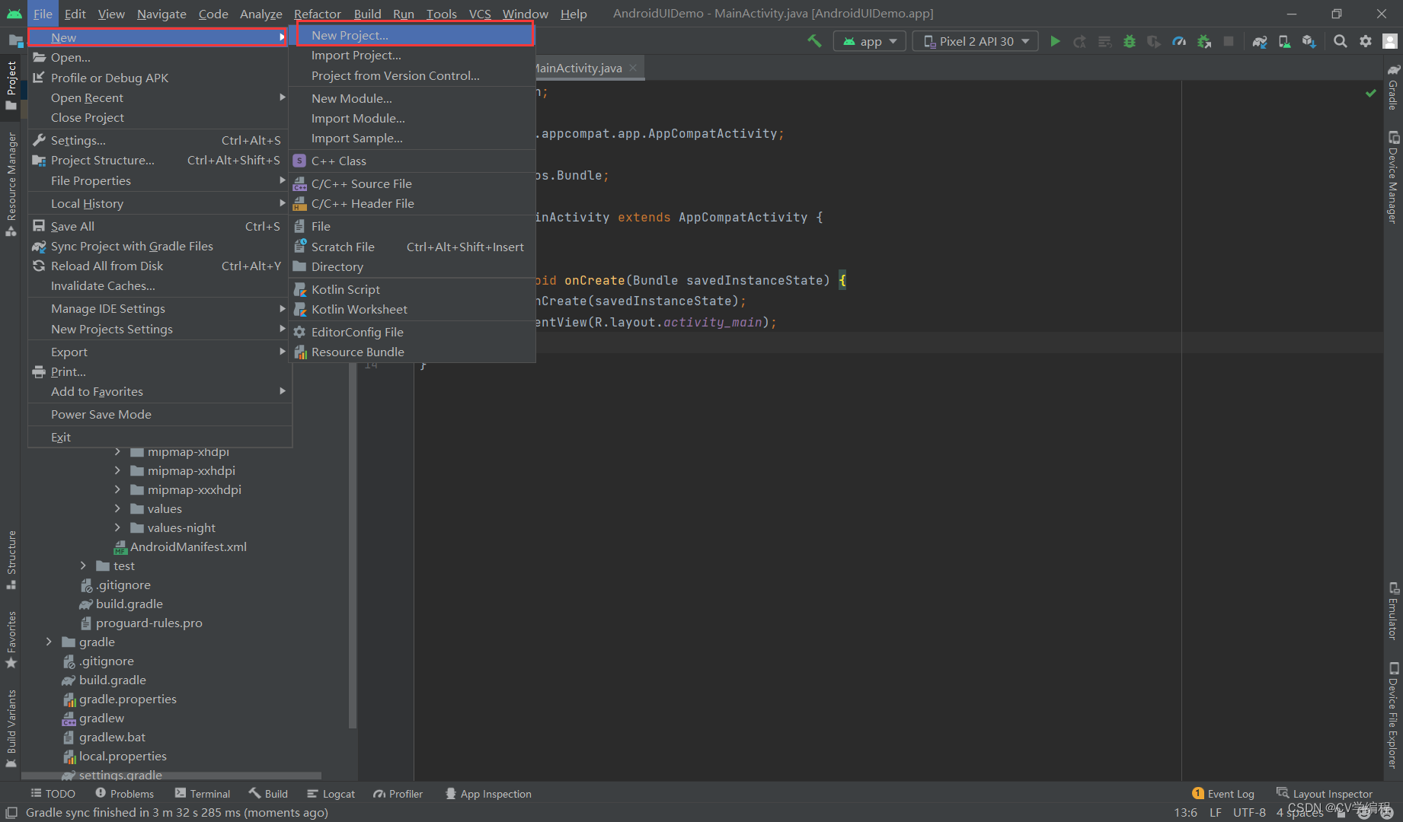Expand the values folder
This screenshot has height=822, width=1403.
(x=117, y=508)
